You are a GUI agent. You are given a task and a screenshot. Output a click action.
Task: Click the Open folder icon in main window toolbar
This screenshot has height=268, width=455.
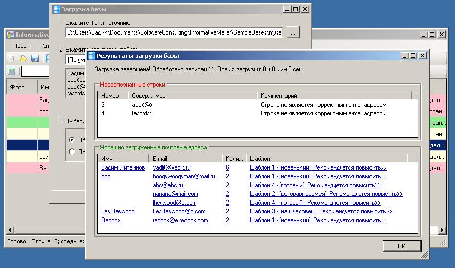point(23,58)
